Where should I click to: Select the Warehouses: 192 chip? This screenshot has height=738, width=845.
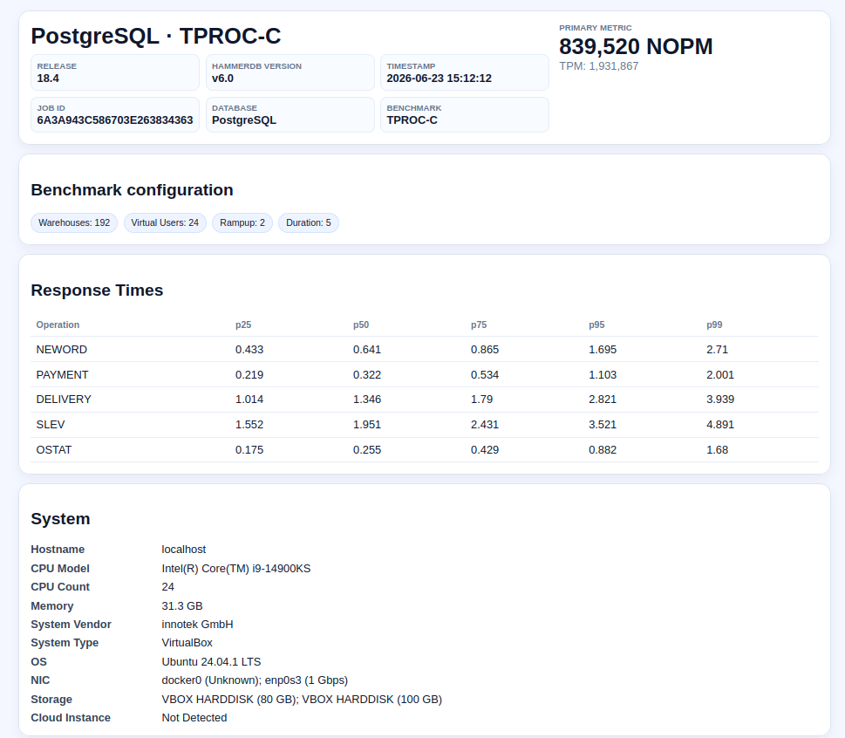(x=74, y=222)
